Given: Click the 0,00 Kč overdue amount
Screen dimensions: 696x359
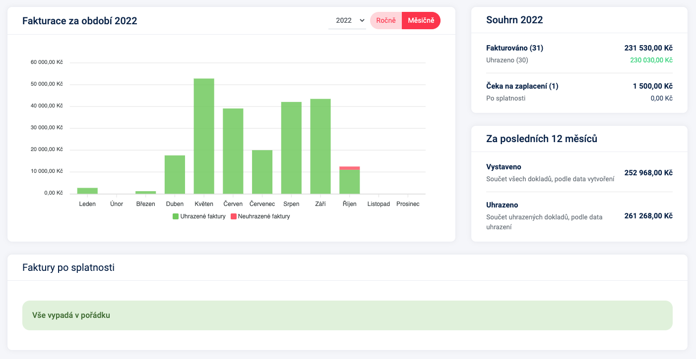Looking at the screenshot, I should pyautogui.click(x=662, y=99).
